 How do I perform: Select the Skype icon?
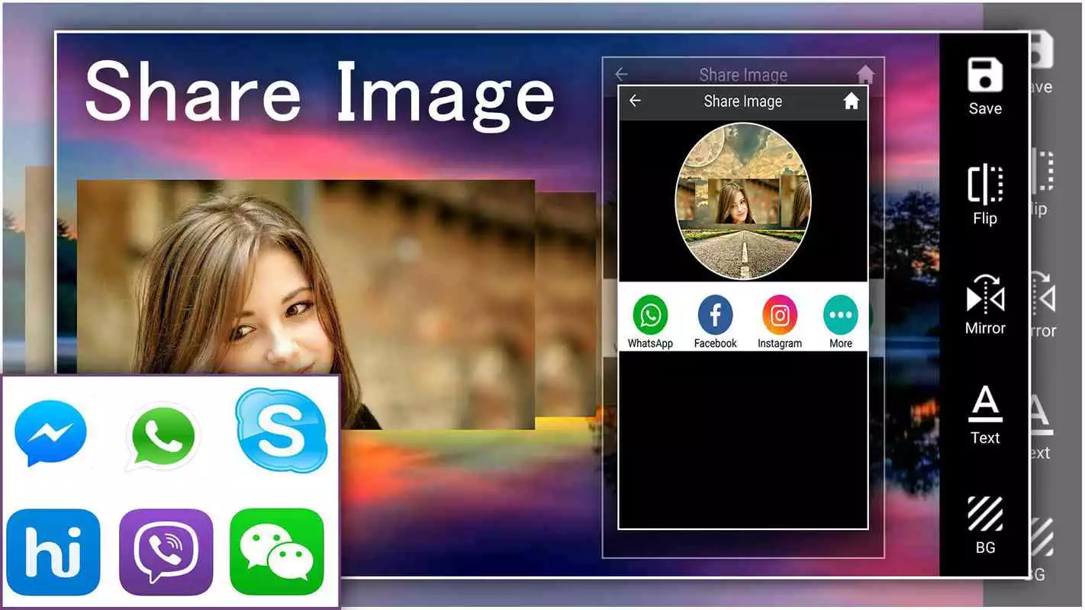pos(282,429)
